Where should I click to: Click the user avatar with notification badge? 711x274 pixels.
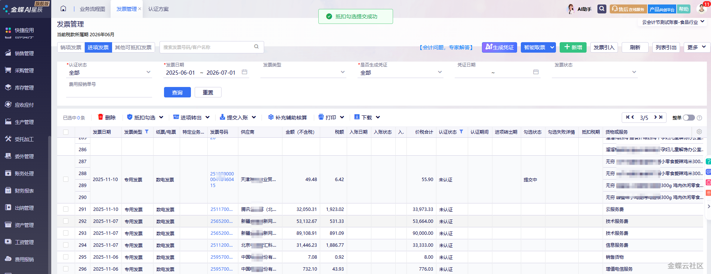(702, 8)
